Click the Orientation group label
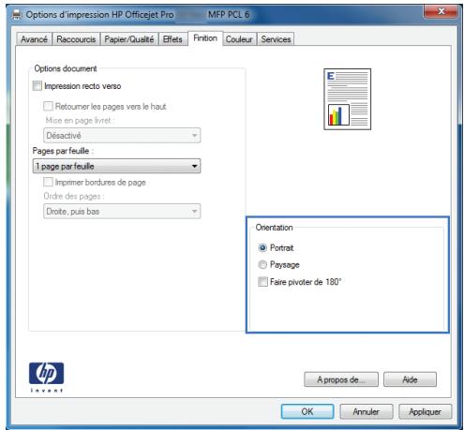This screenshot has width=464, height=430. click(x=275, y=228)
